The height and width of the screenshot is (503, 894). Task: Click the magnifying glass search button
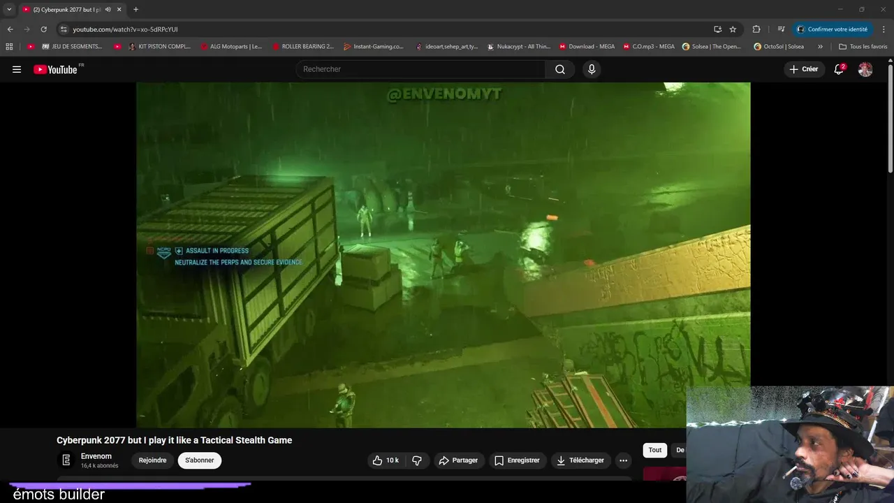(560, 69)
